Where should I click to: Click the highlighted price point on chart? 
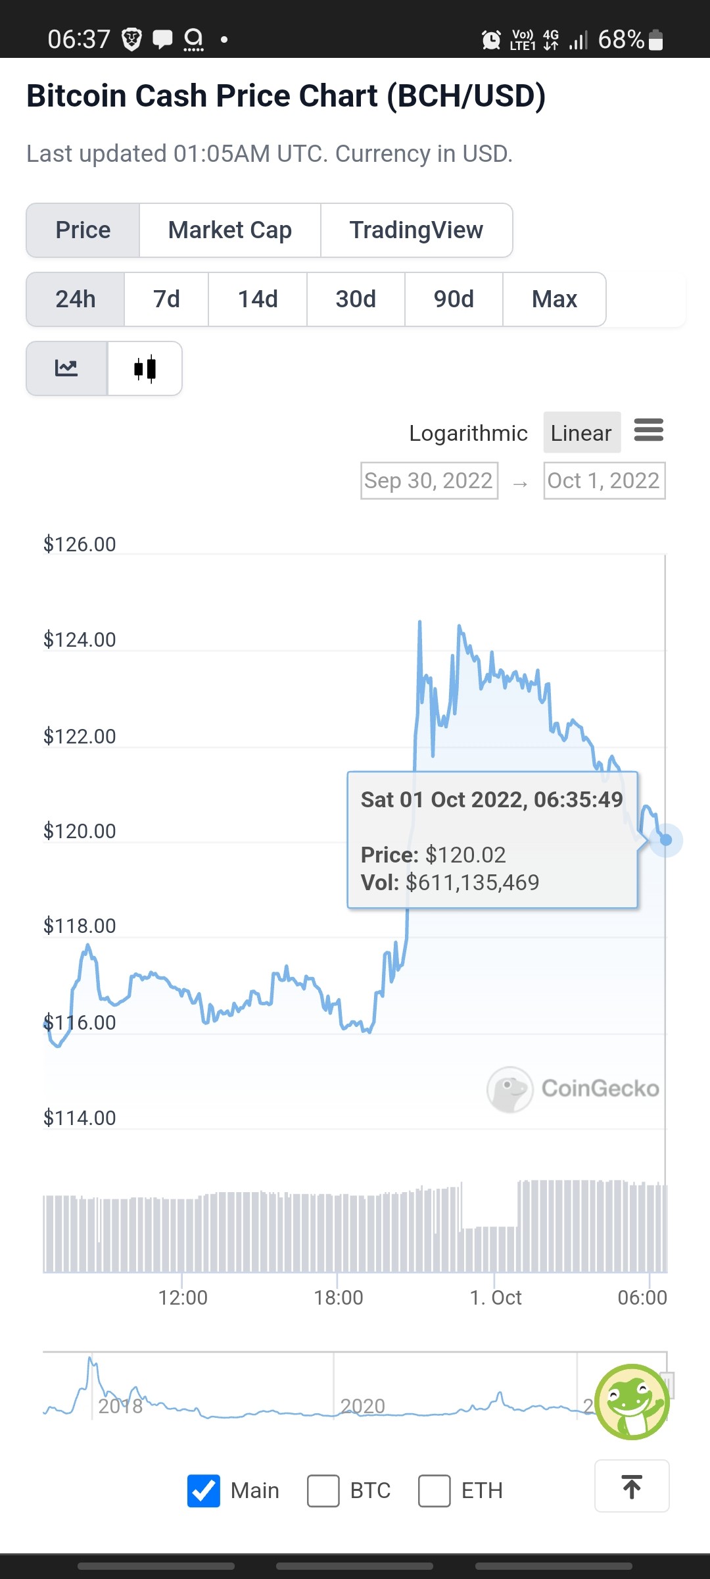point(666,840)
